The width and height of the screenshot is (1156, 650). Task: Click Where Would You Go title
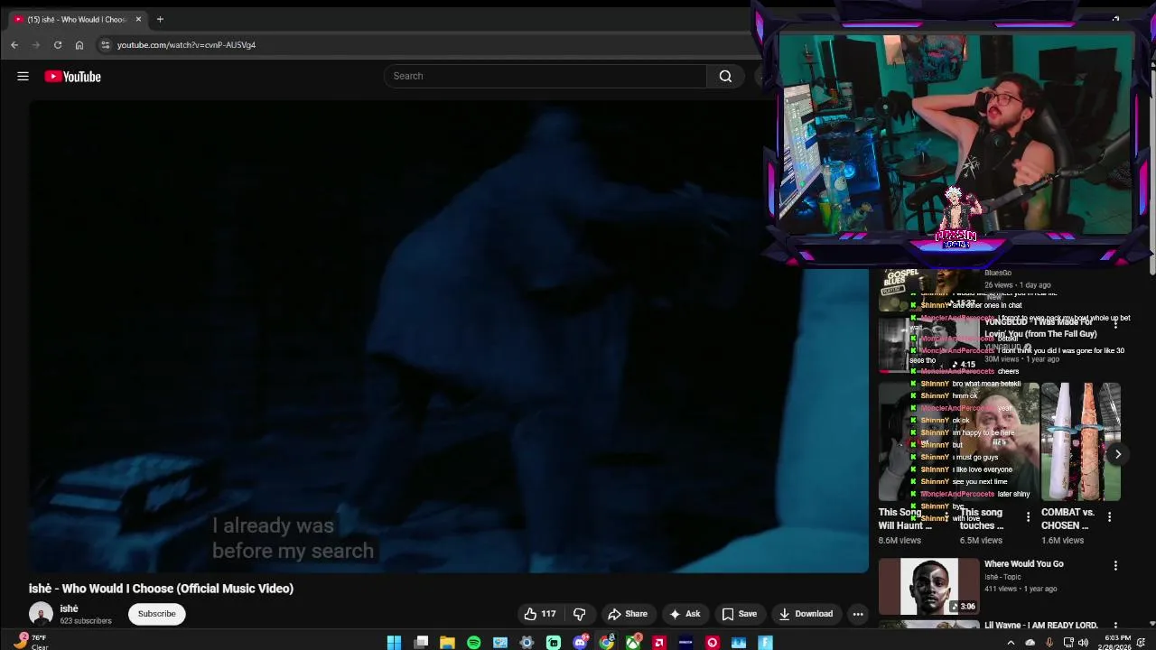(x=1023, y=564)
